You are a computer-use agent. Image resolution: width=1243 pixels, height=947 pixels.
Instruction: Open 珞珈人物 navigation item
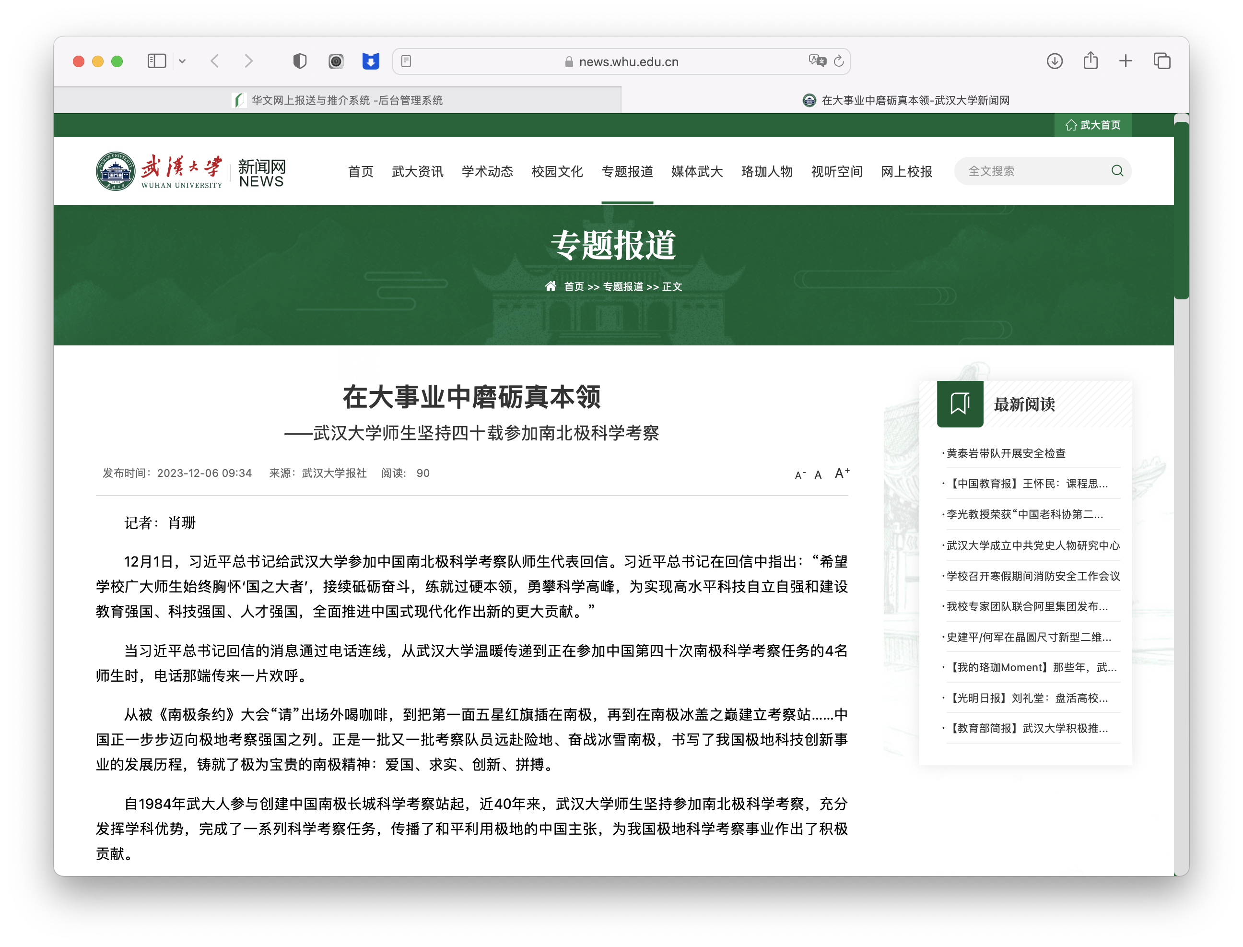point(767,171)
